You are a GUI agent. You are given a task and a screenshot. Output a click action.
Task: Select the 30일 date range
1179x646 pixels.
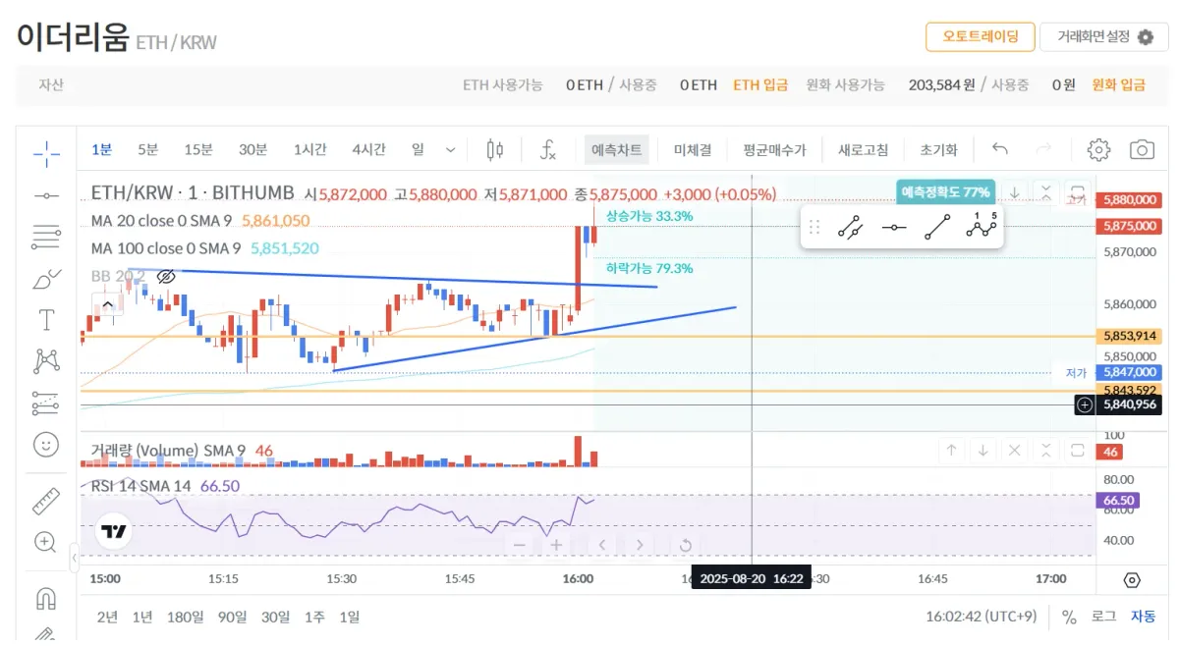(x=275, y=617)
